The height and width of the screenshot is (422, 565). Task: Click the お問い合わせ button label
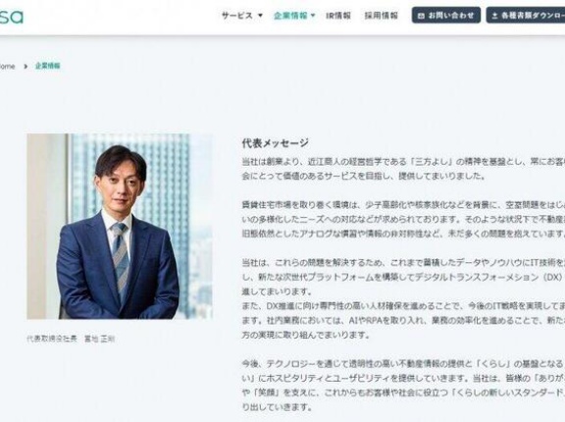coord(451,16)
